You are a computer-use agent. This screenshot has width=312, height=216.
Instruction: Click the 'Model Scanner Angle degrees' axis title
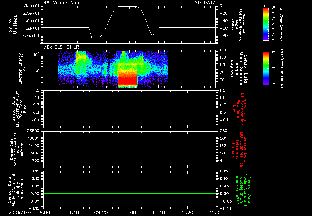[x=239, y=69]
